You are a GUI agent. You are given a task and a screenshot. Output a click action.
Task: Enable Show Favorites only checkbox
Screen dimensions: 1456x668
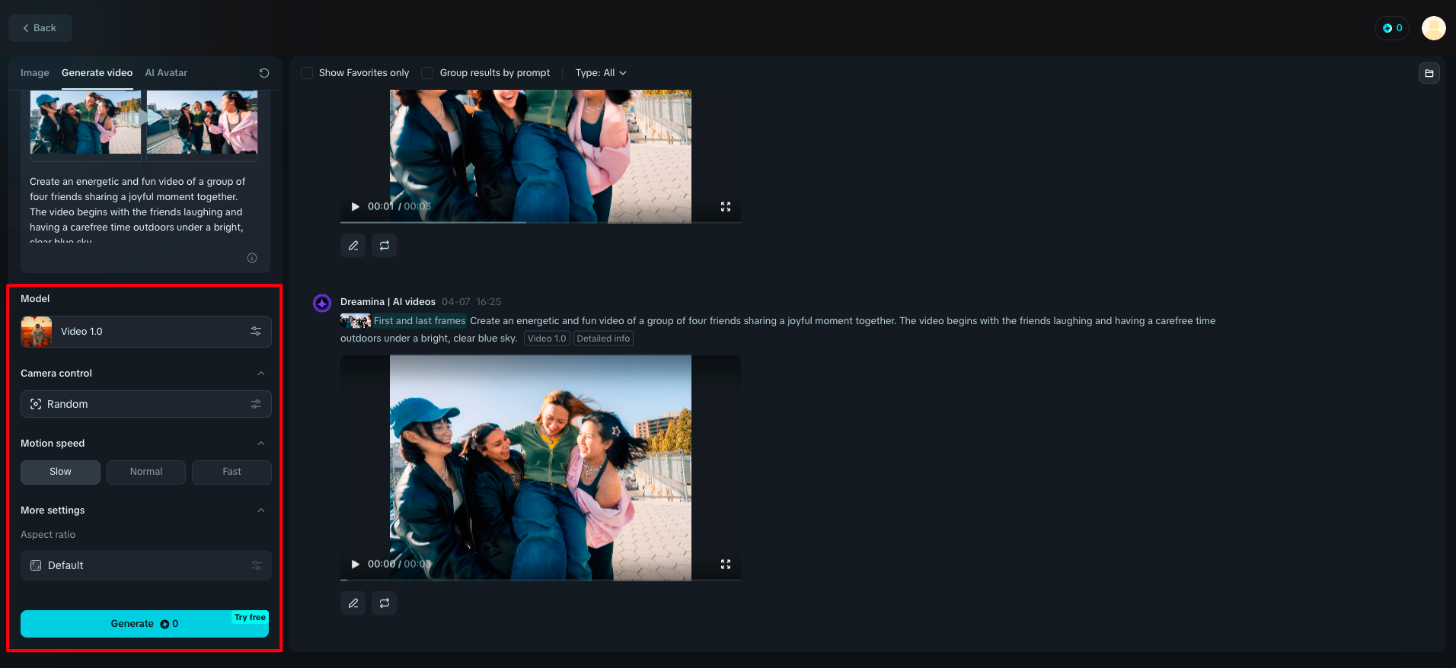pos(307,73)
